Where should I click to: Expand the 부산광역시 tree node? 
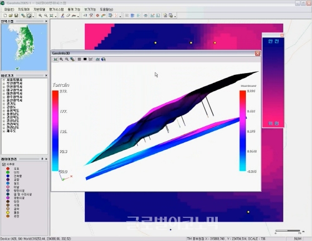coord(4,83)
